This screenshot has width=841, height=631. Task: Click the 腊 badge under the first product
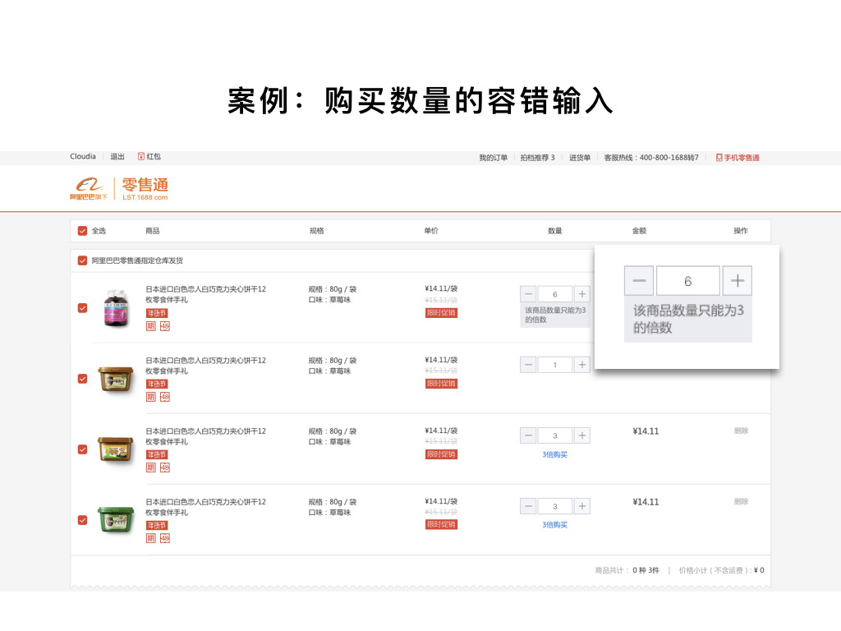[x=151, y=327]
